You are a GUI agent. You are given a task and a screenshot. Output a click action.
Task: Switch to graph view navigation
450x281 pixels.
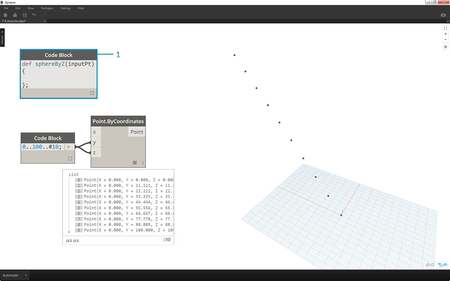443,265
